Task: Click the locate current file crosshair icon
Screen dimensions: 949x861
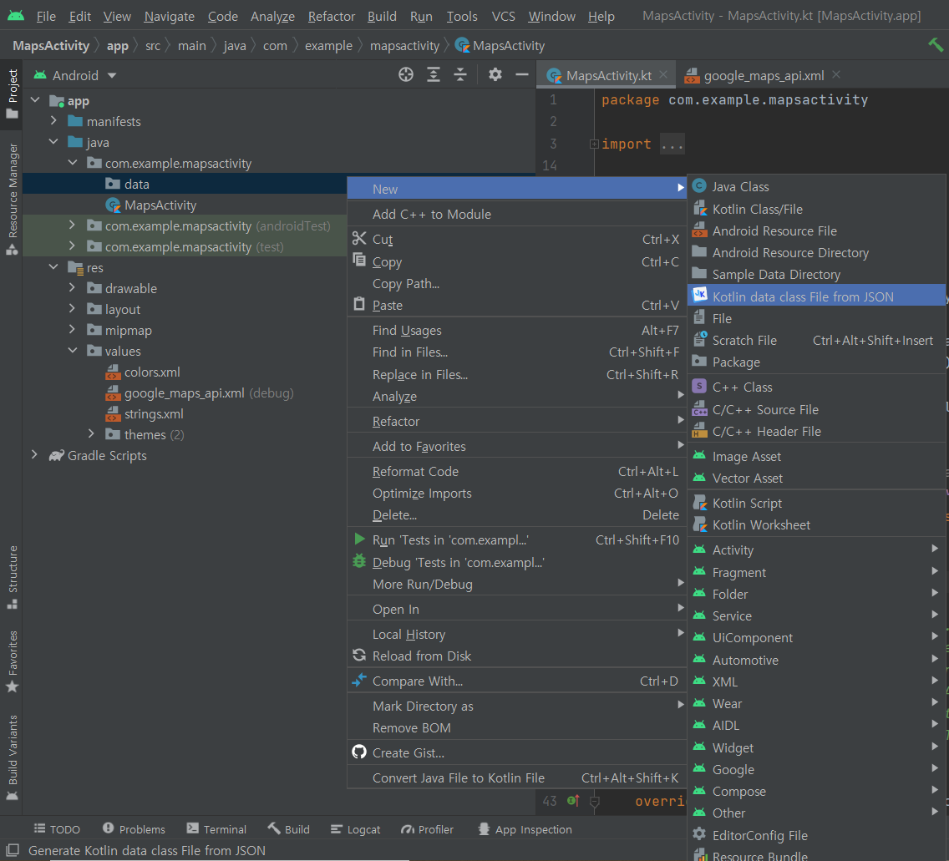Action: point(406,74)
